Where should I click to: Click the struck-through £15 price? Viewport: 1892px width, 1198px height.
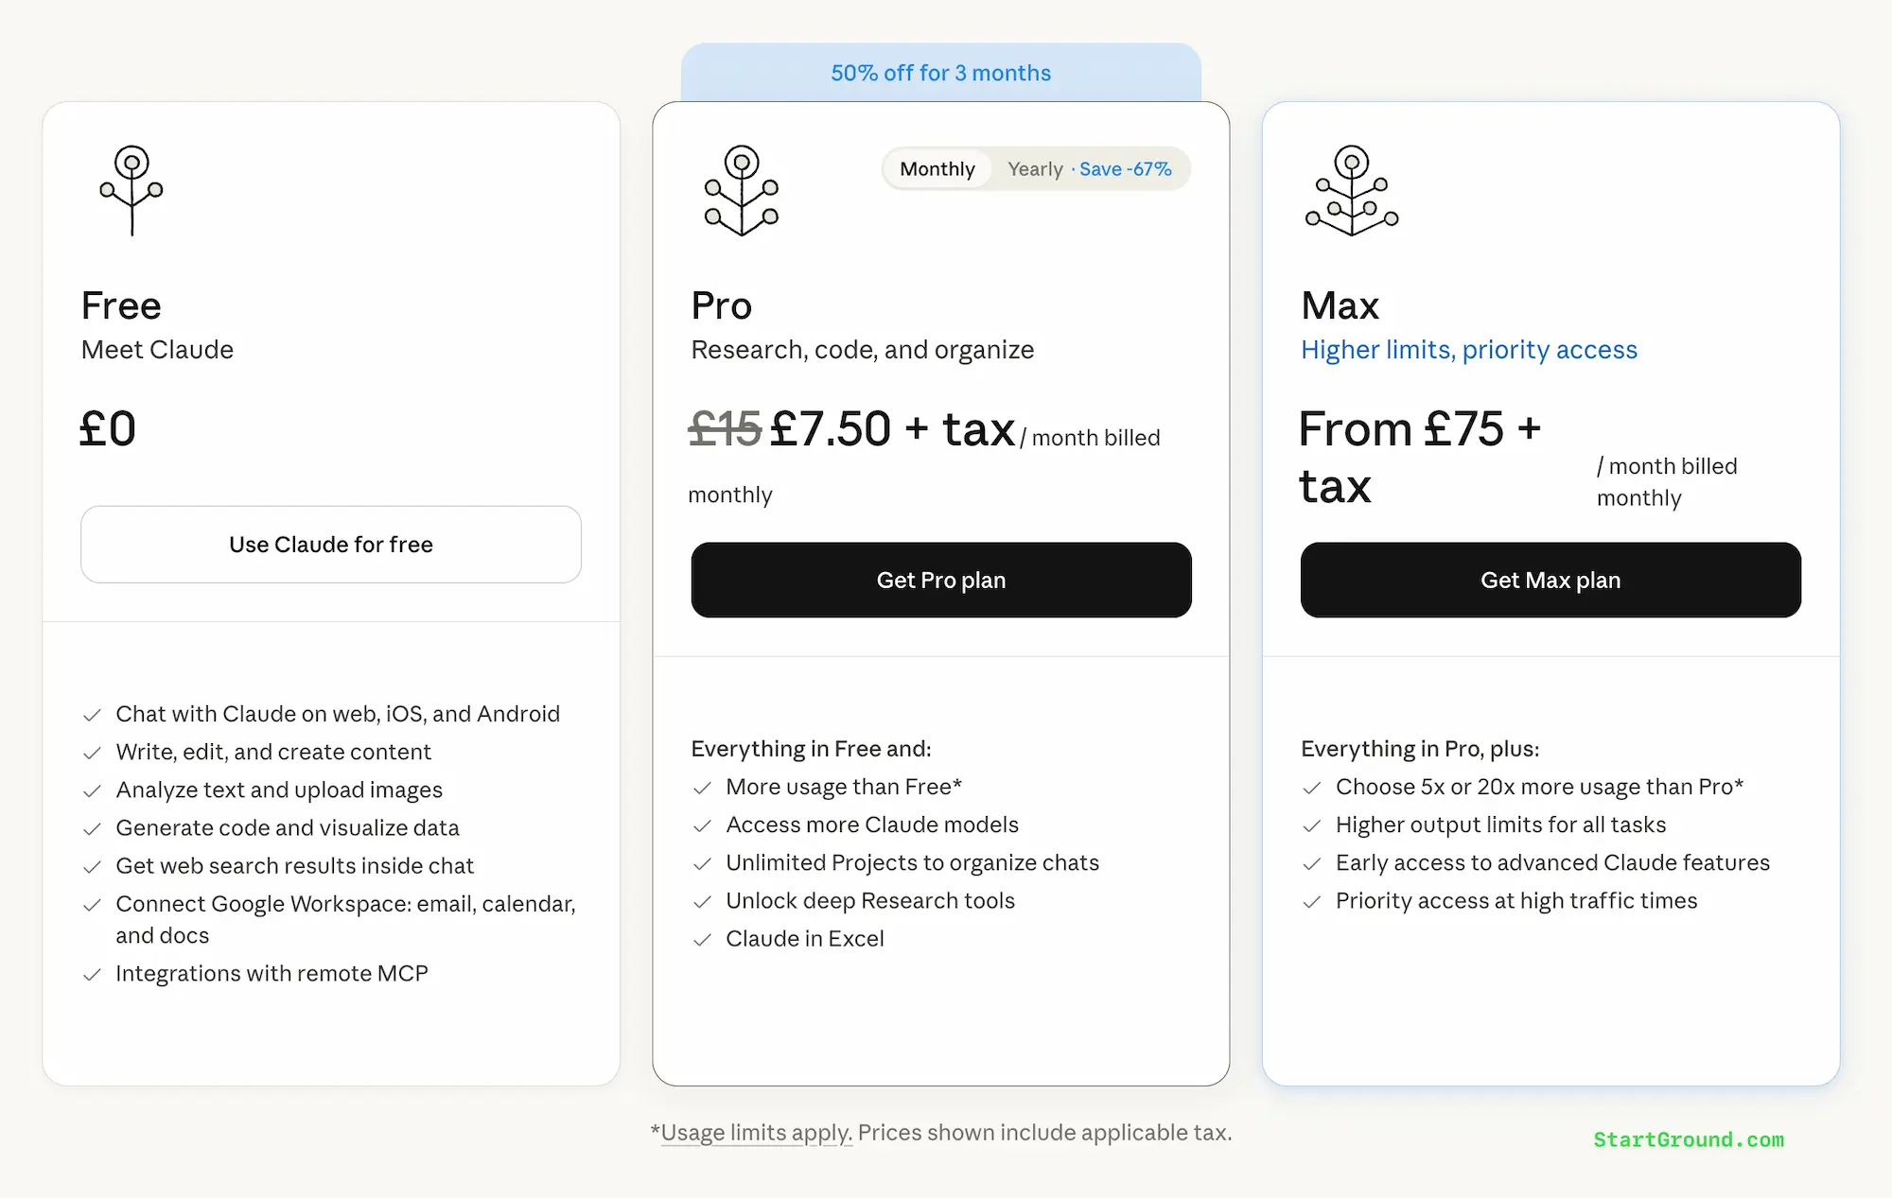coord(724,428)
